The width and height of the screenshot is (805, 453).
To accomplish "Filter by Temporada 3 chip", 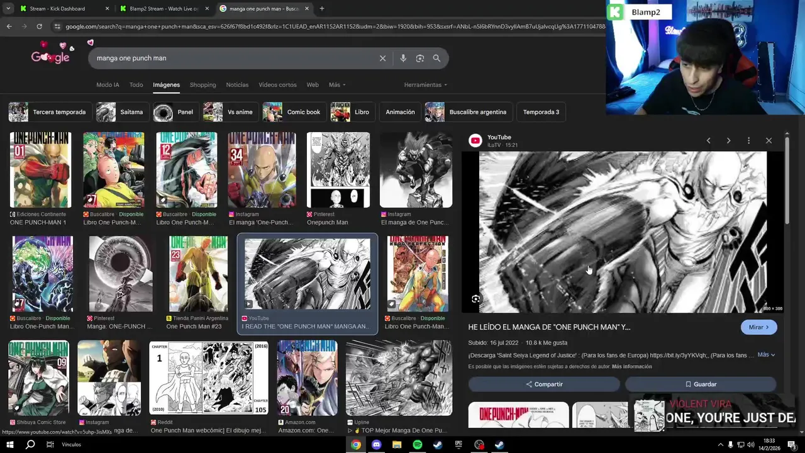I will (541, 112).
